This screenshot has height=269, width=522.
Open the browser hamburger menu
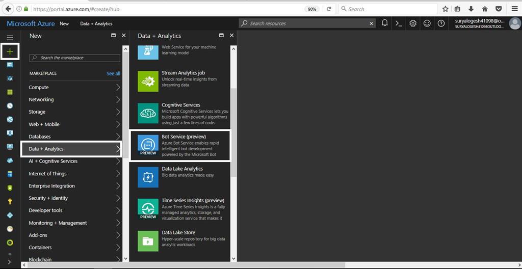click(x=515, y=9)
